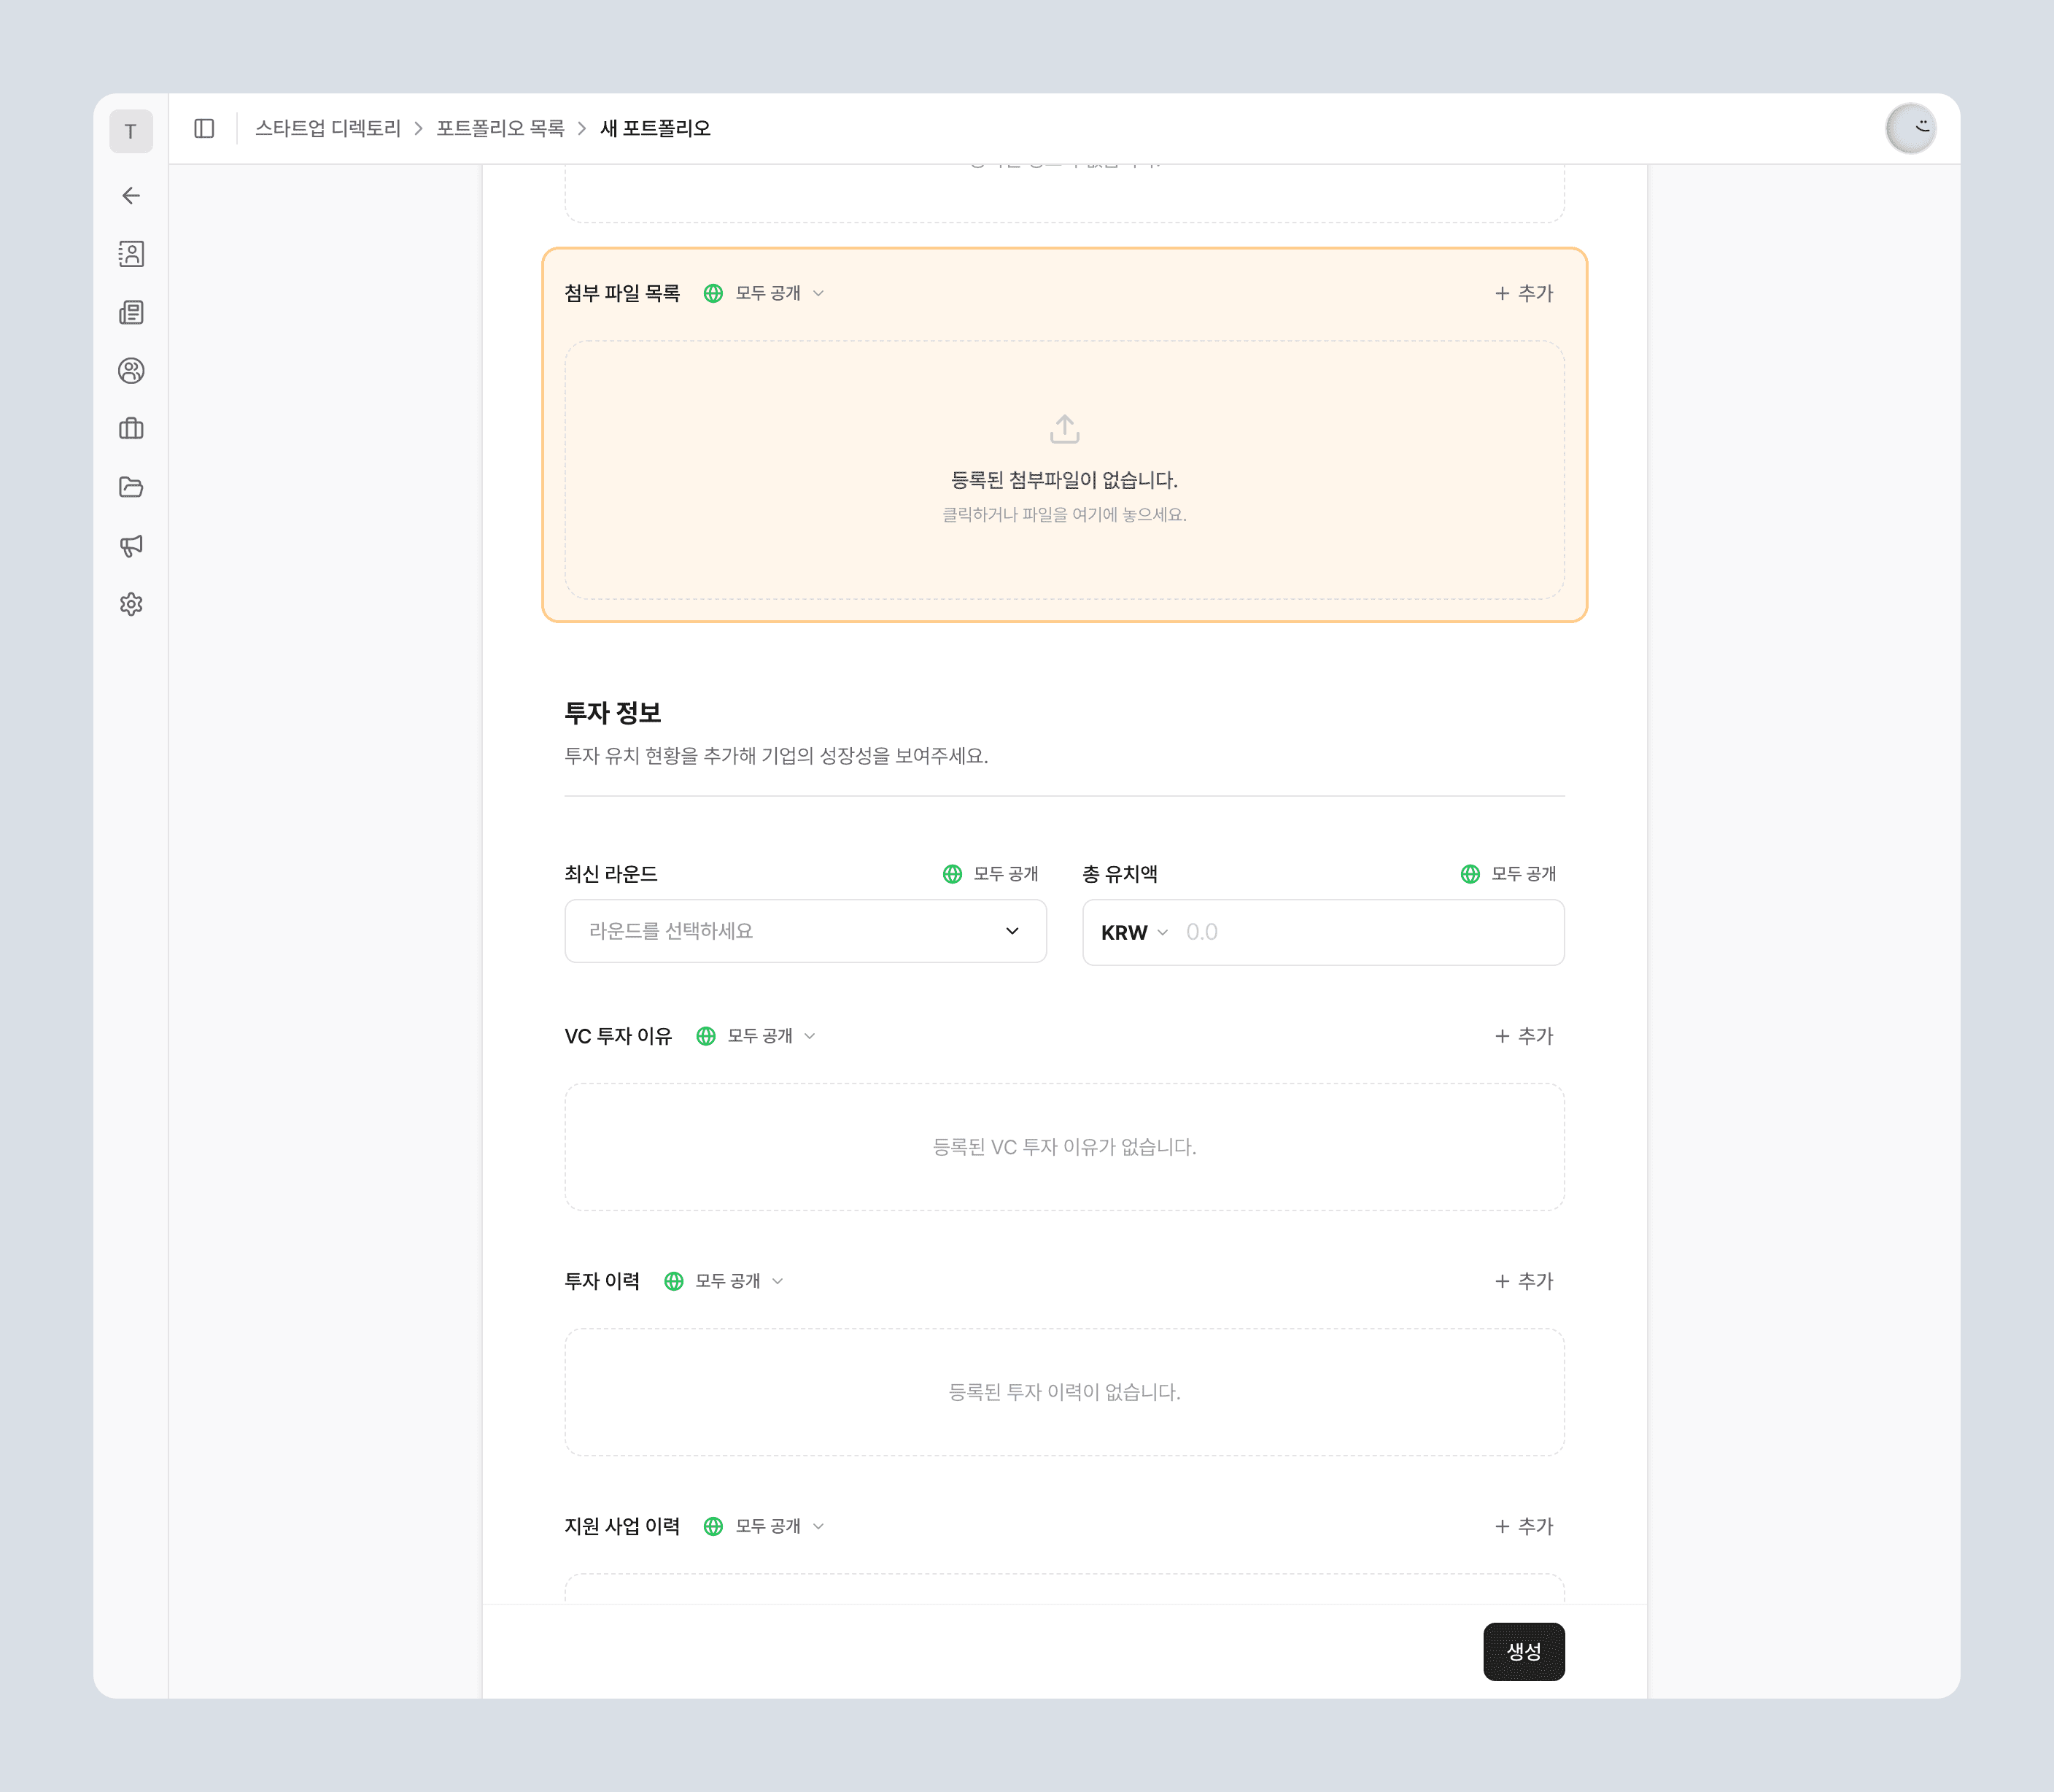
Task: Add a 지원 사업 이력 entry
Action: 1524,1526
